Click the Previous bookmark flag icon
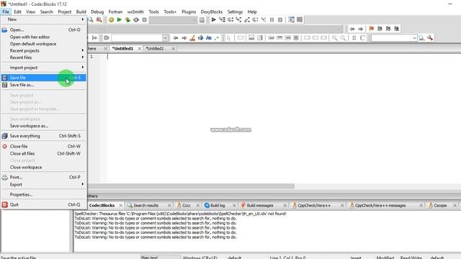The image size is (461, 259). pyautogui.click(x=380, y=29)
